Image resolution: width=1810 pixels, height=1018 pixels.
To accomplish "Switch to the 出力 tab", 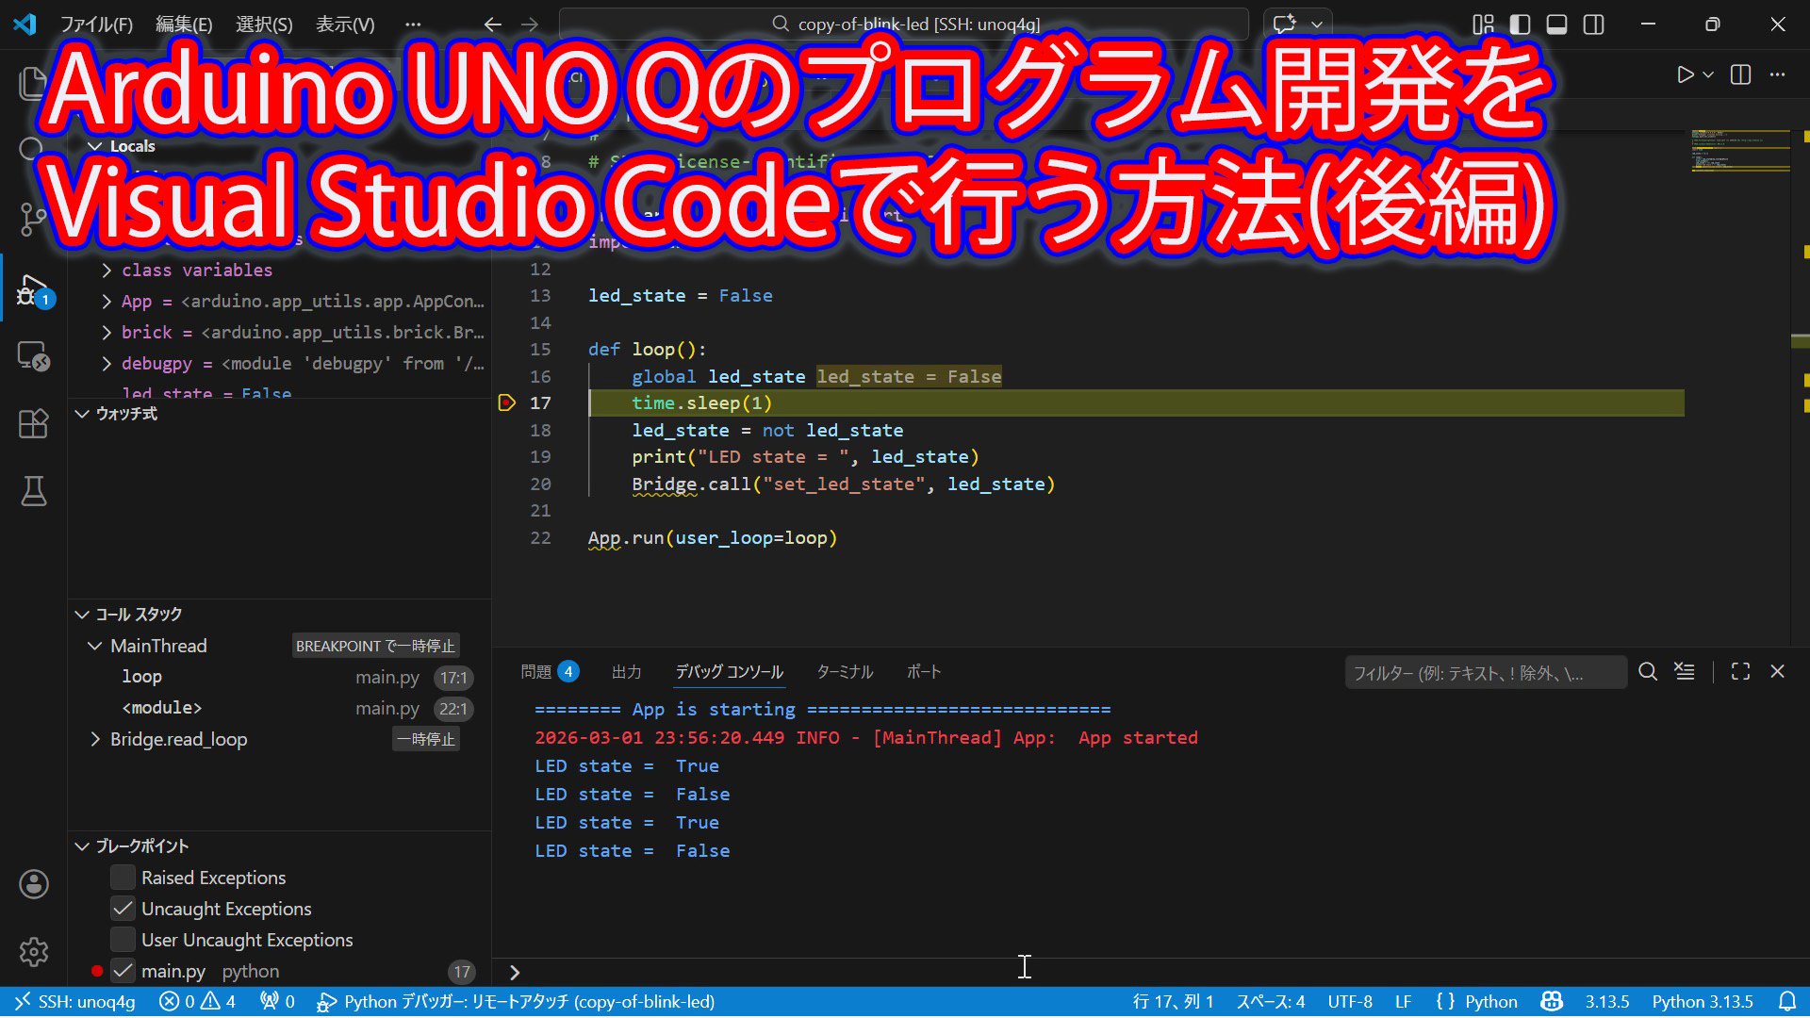I will pos(626,672).
